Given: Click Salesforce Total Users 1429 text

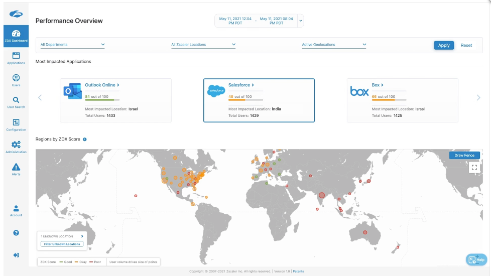Looking at the screenshot, I should [243, 115].
